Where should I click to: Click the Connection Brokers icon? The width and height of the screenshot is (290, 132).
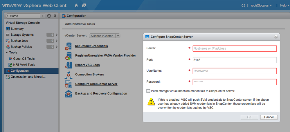[x=69, y=75]
